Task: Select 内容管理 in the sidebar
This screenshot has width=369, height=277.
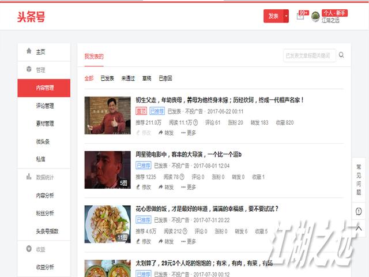Action: tap(44, 88)
